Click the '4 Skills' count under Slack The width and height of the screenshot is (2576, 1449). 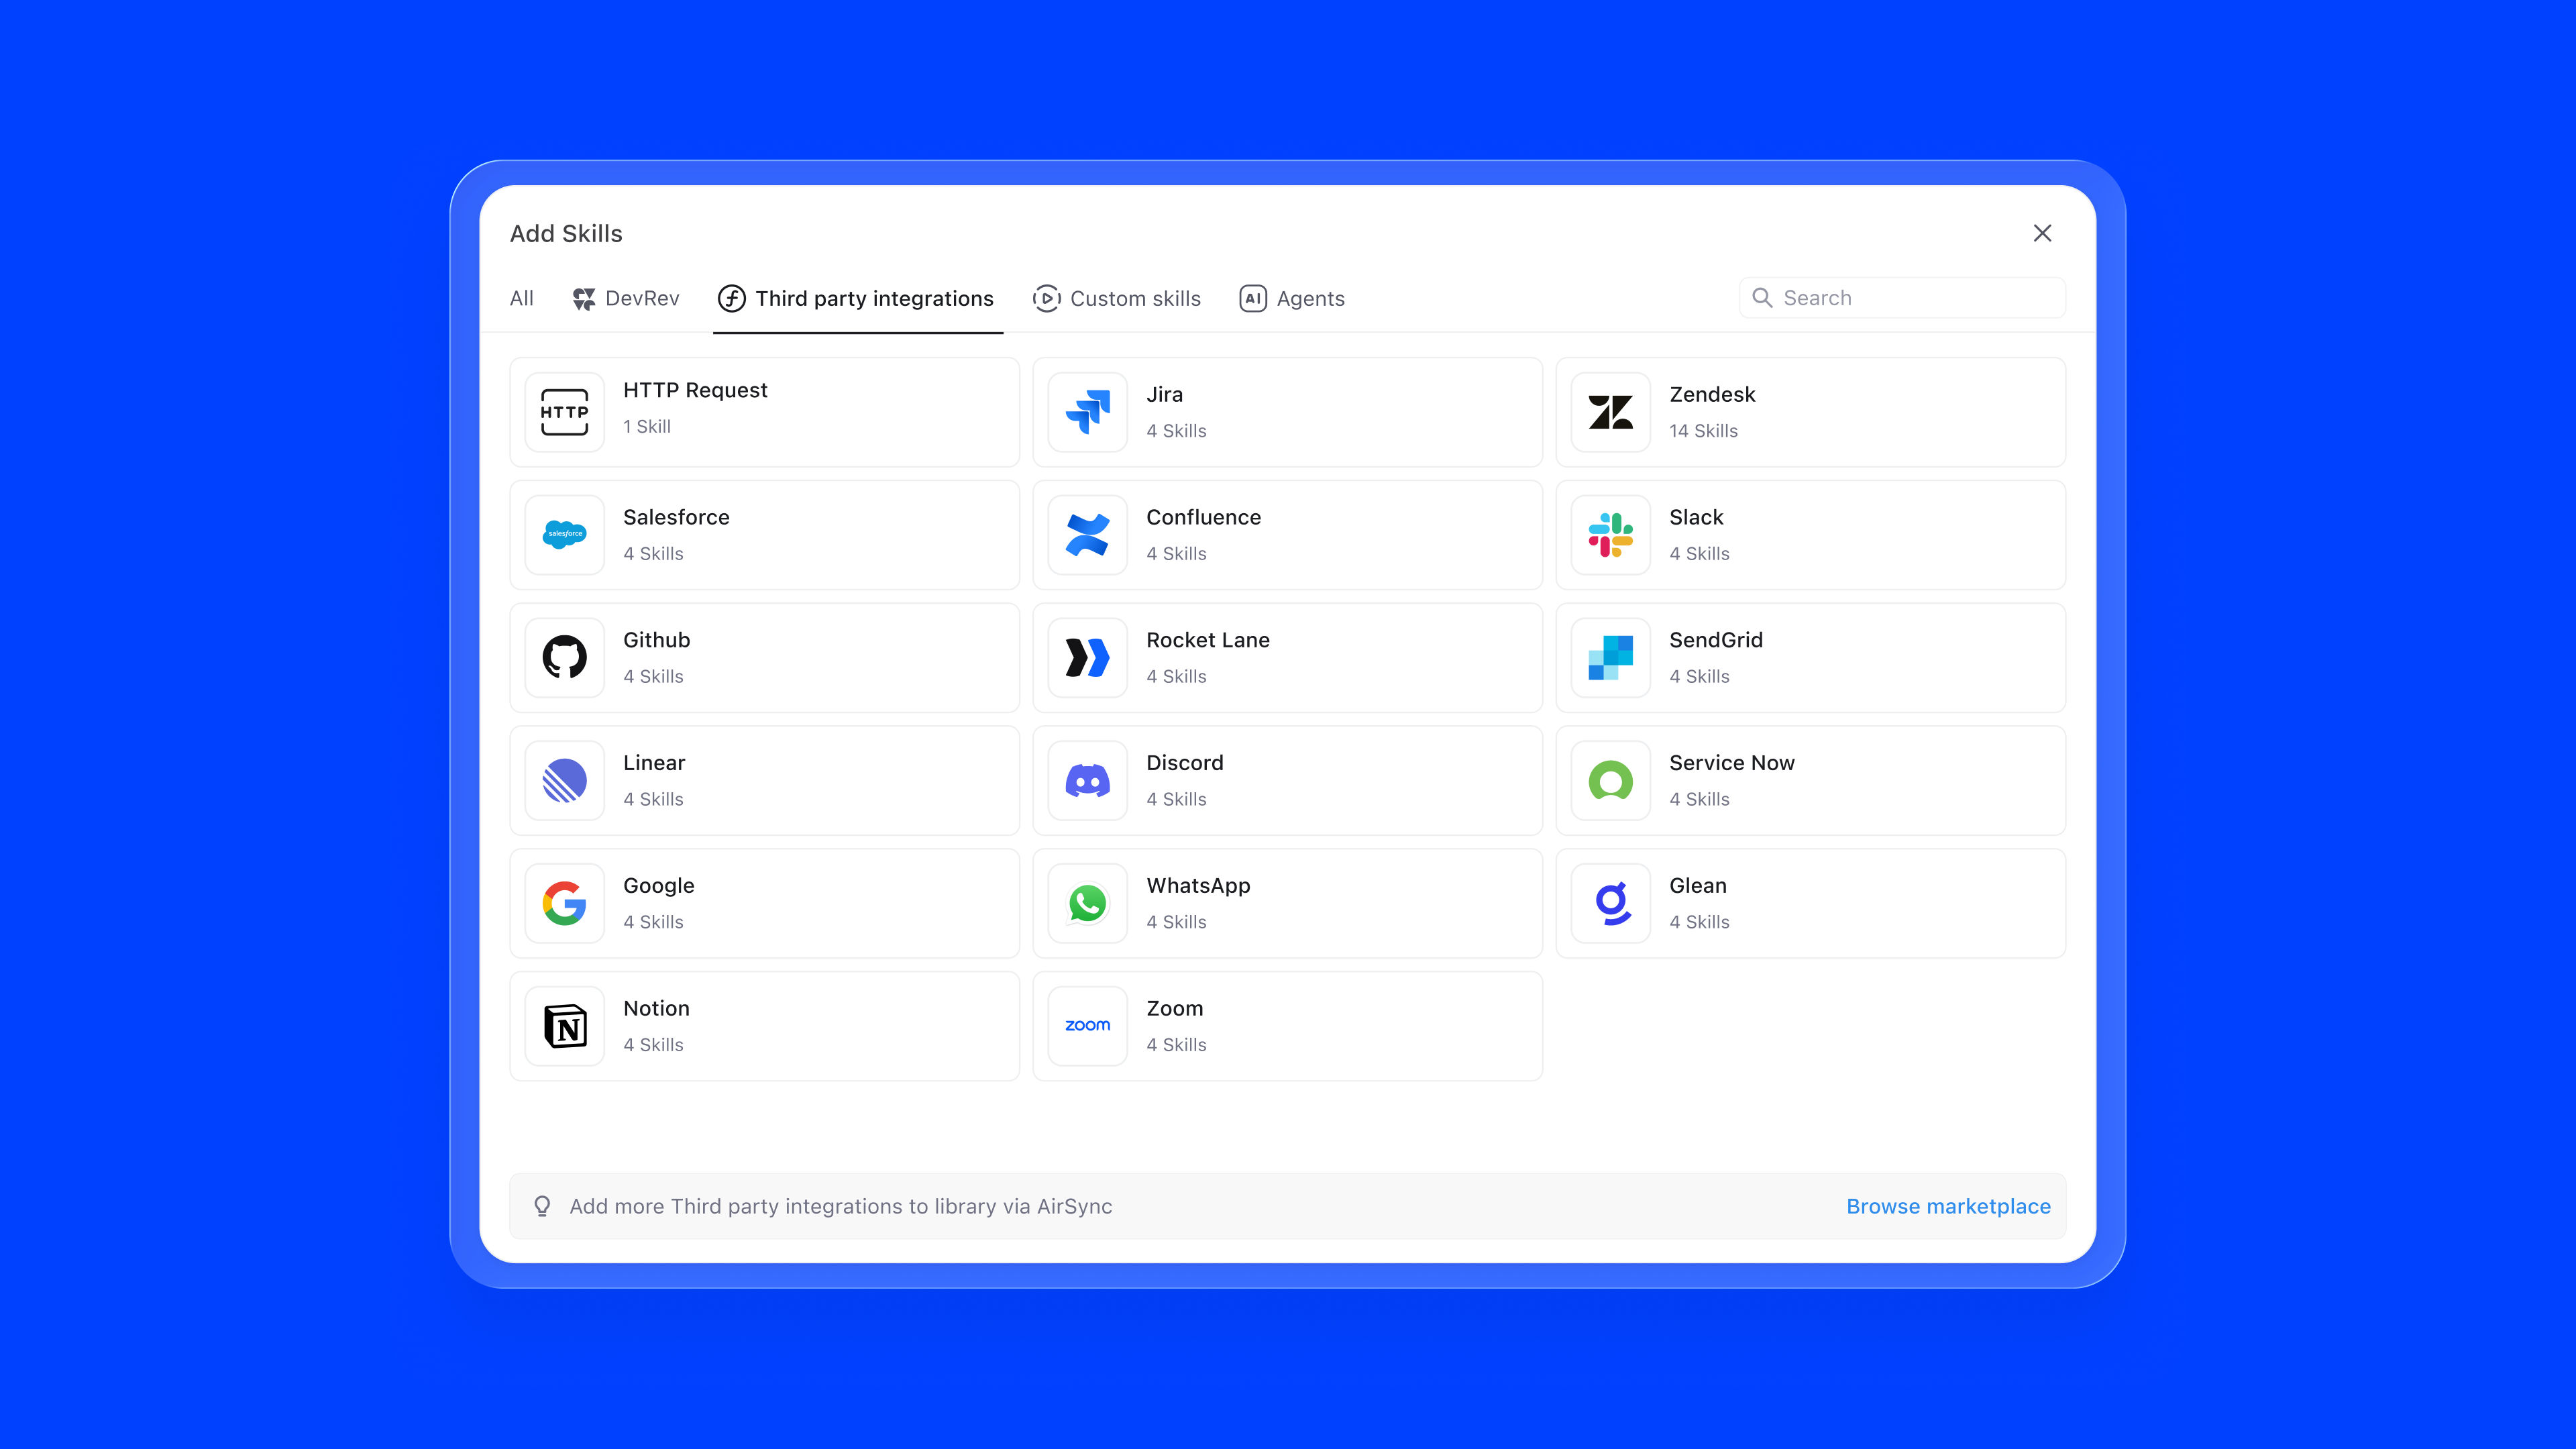click(x=1699, y=554)
